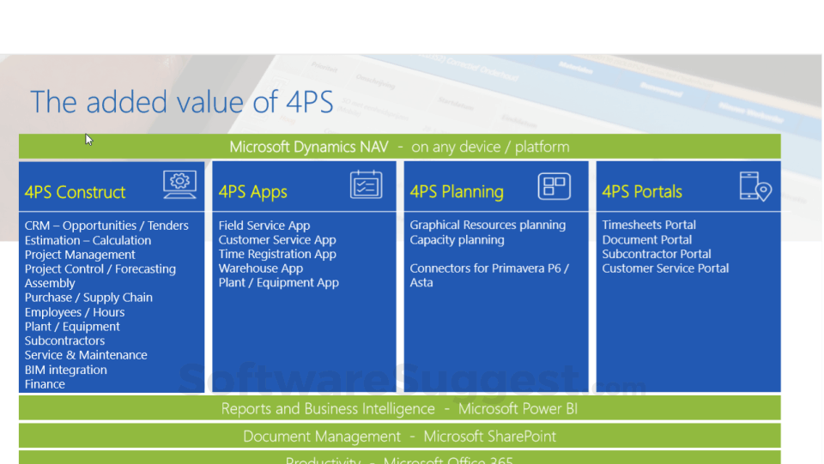Click the 4PS Planning grid layout icon
Screen dimensions: 824x464
[554, 186]
